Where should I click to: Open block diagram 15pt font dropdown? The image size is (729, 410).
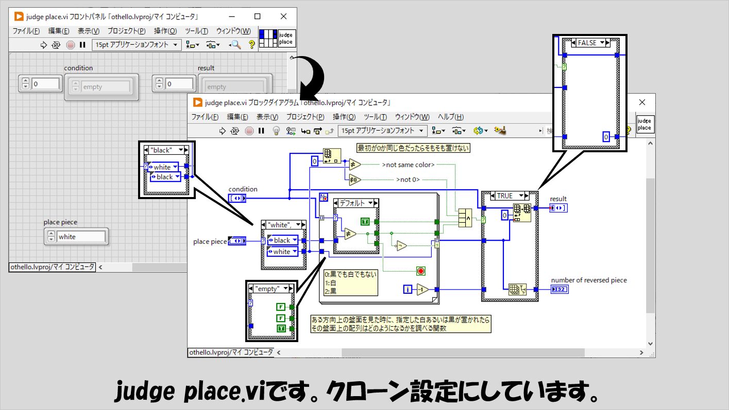383,131
